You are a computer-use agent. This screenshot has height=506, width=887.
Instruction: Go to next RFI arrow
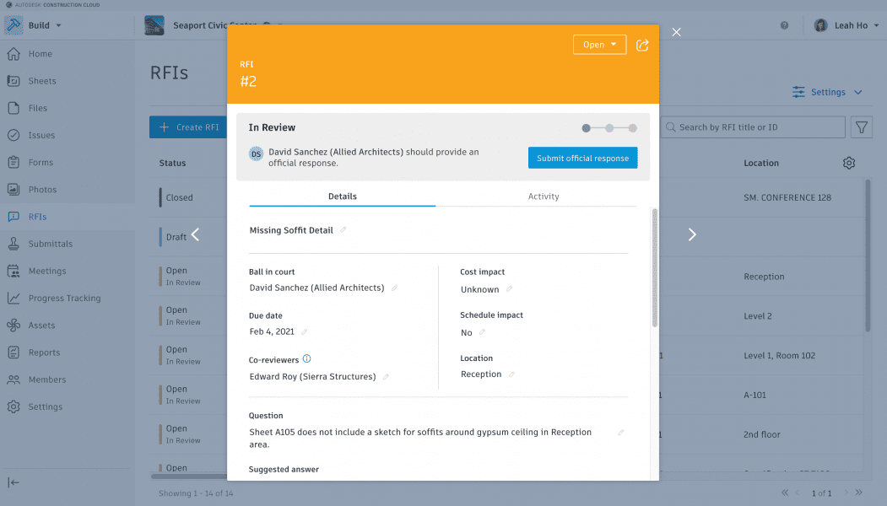click(692, 234)
